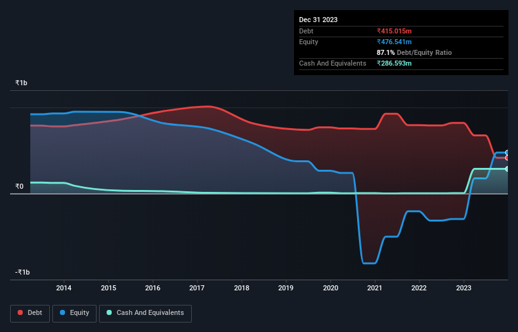This screenshot has width=518, height=332.
Task: Click the 2022 x-axis label
Action: tap(419, 288)
